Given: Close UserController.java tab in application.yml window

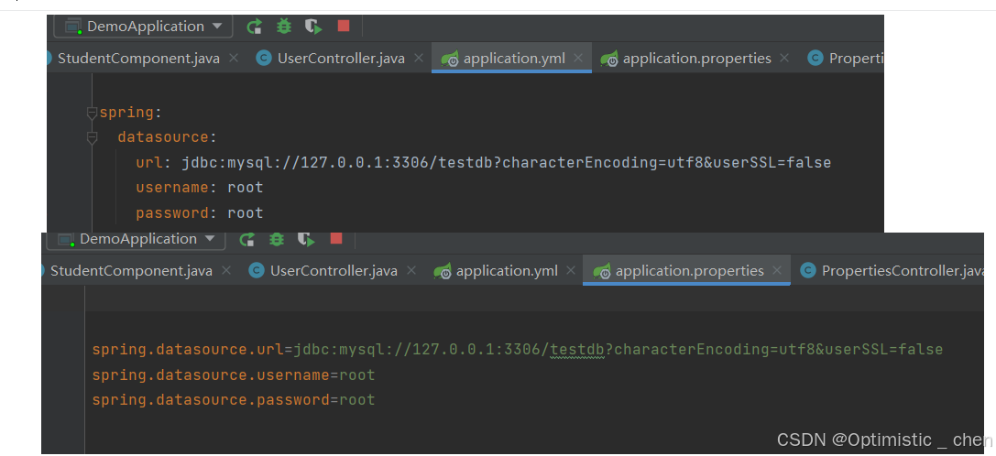Looking at the screenshot, I should (418, 59).
